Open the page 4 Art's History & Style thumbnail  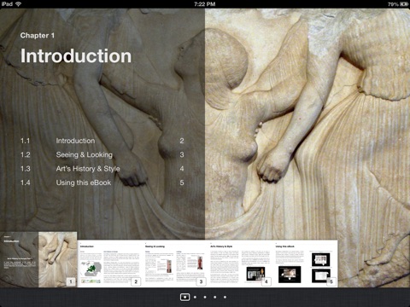240,264
